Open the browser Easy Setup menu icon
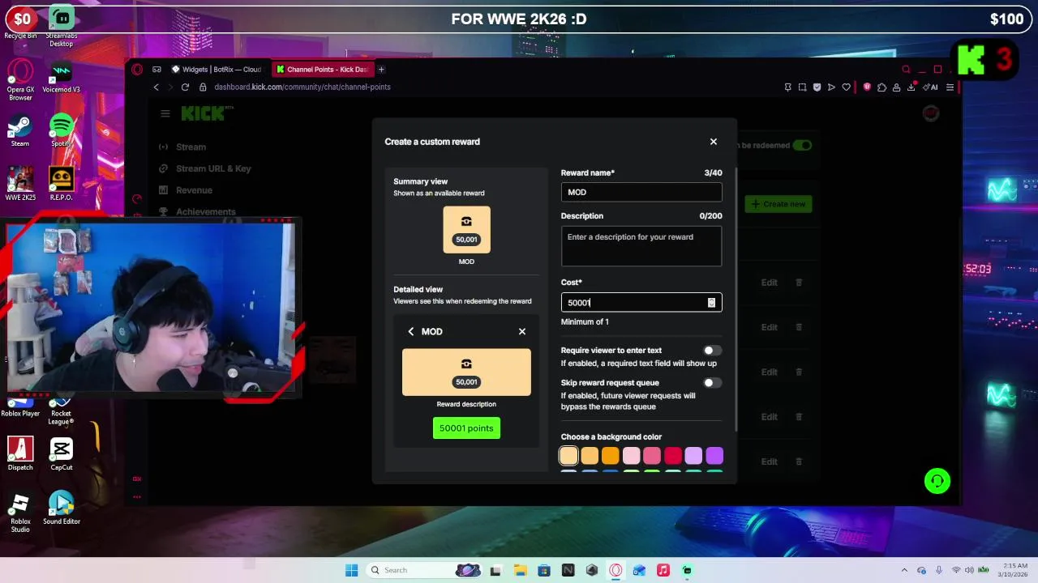 [950, 87]
